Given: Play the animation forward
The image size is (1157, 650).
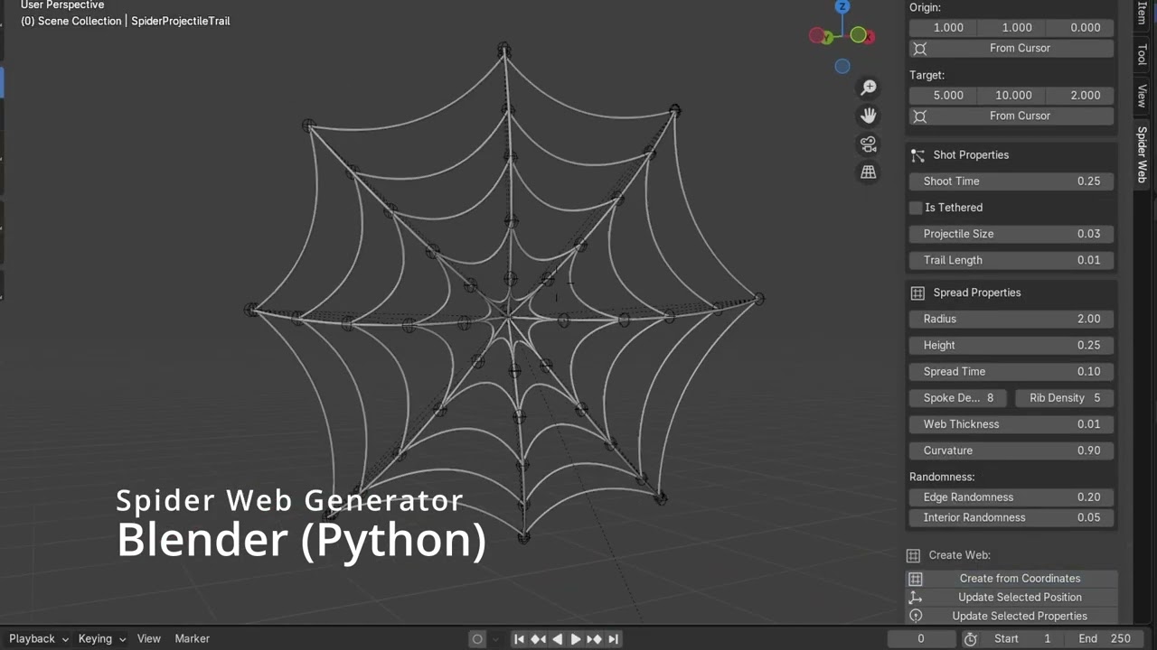Looking at the screenshot, I should pyautogui.click(x=576, y=639).
